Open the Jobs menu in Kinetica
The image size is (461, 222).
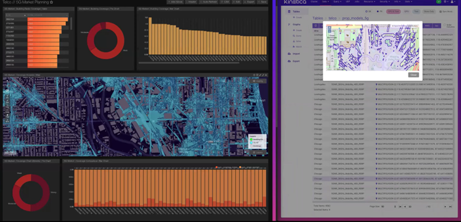point(357,2)
